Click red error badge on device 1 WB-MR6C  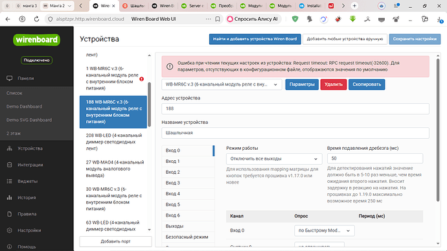pos(141,79)
